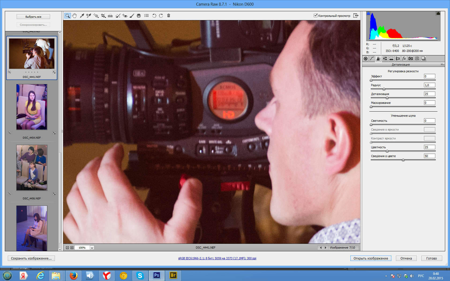Click the Маскирование value input field
The width and height of the screenshot is (450, 281).
429,103
